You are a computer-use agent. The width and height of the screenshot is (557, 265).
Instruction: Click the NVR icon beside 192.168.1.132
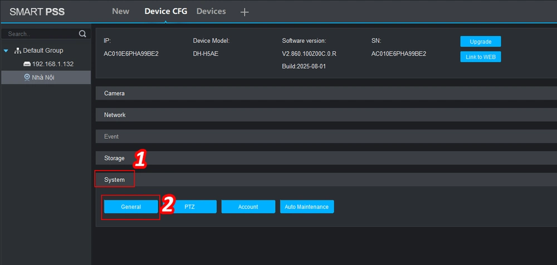pyautogui.click(x=27, y=64)
